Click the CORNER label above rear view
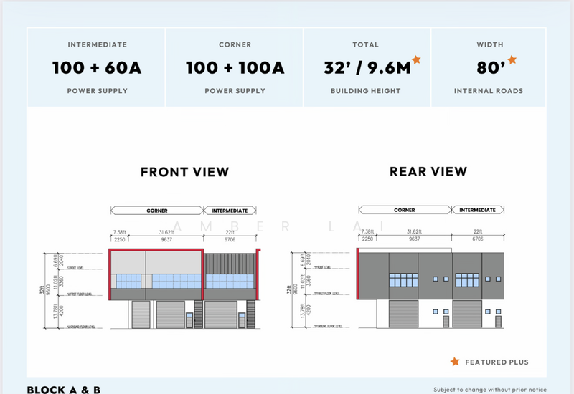The width and height of the screenshot is (574, 394). [405, 211]
